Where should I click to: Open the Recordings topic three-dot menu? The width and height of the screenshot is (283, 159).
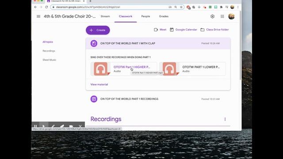tap(225, 119)
